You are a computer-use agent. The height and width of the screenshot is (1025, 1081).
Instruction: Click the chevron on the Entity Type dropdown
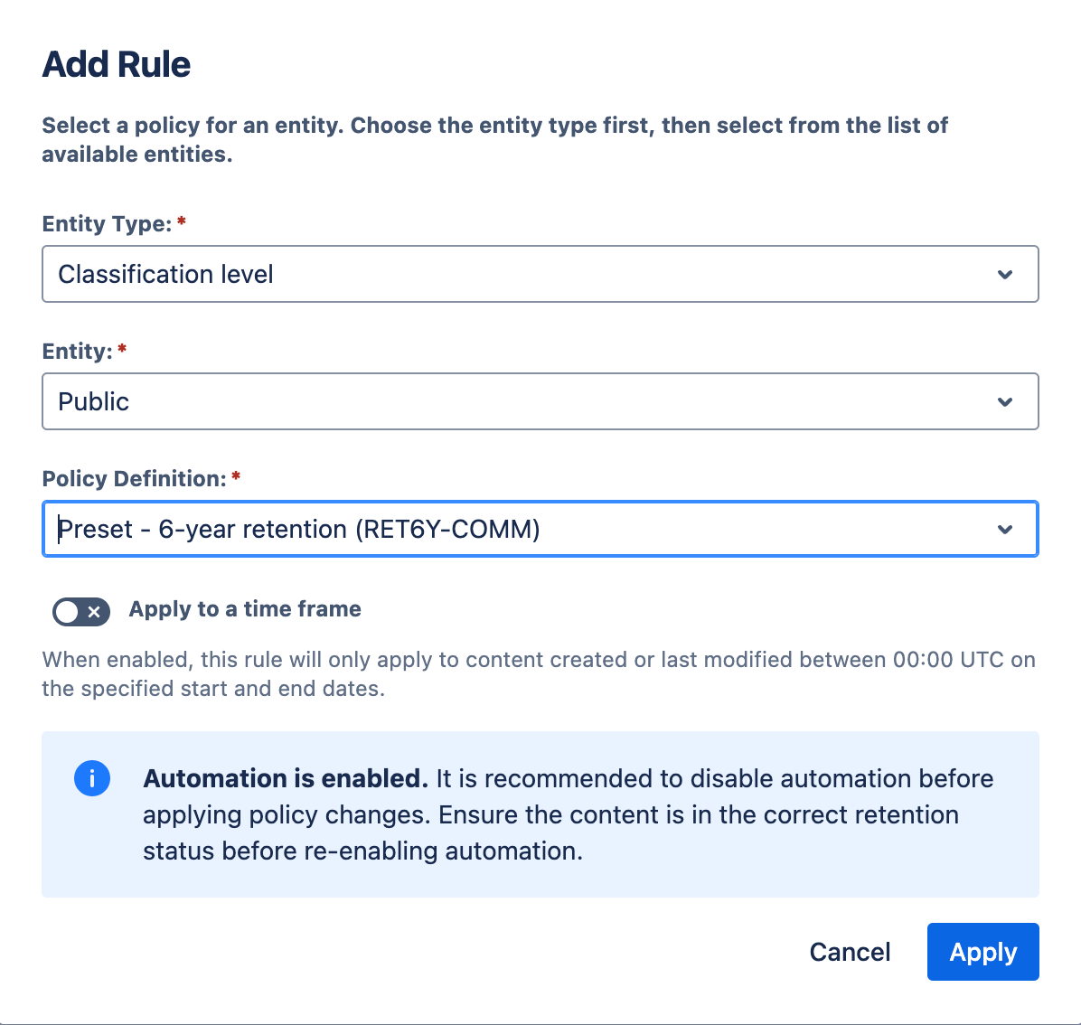(1005, 274)
